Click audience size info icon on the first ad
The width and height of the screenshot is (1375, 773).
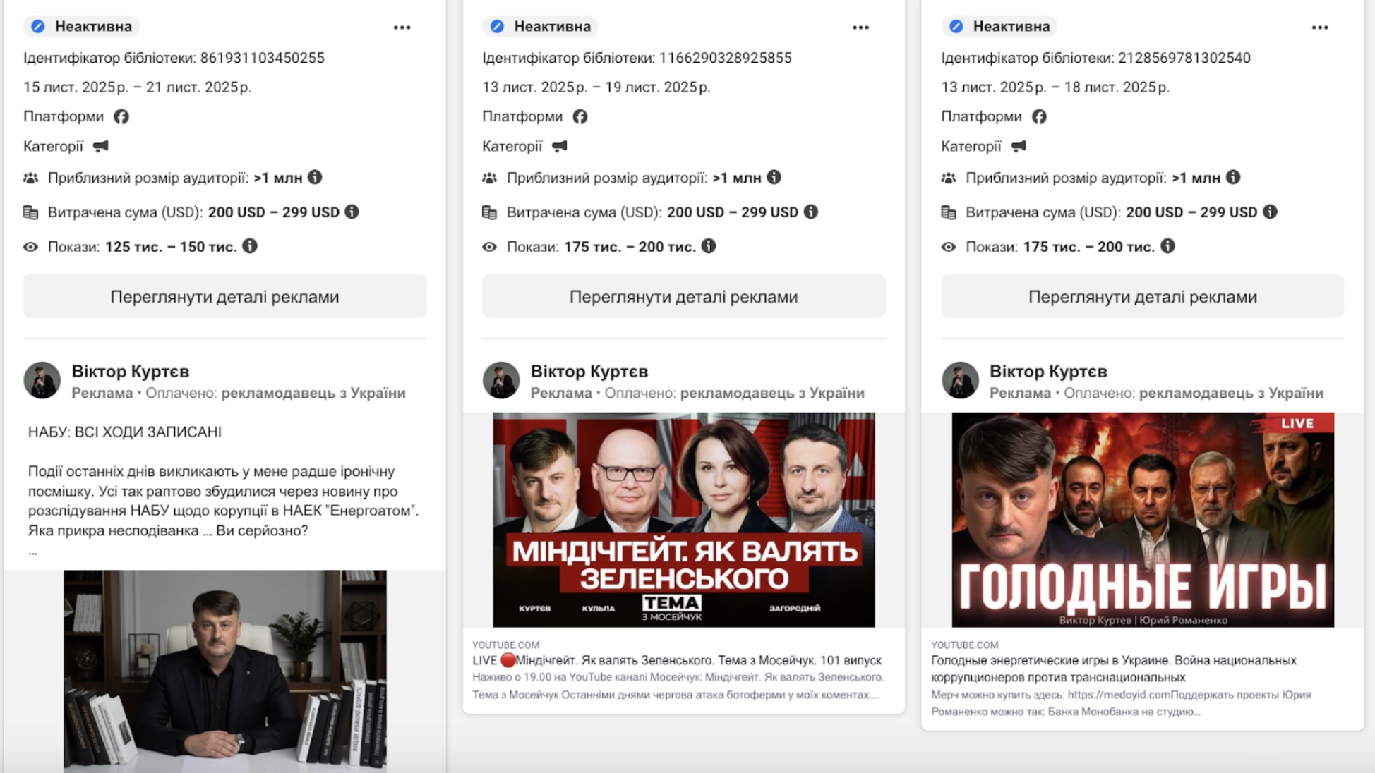[x=315, y=178]
